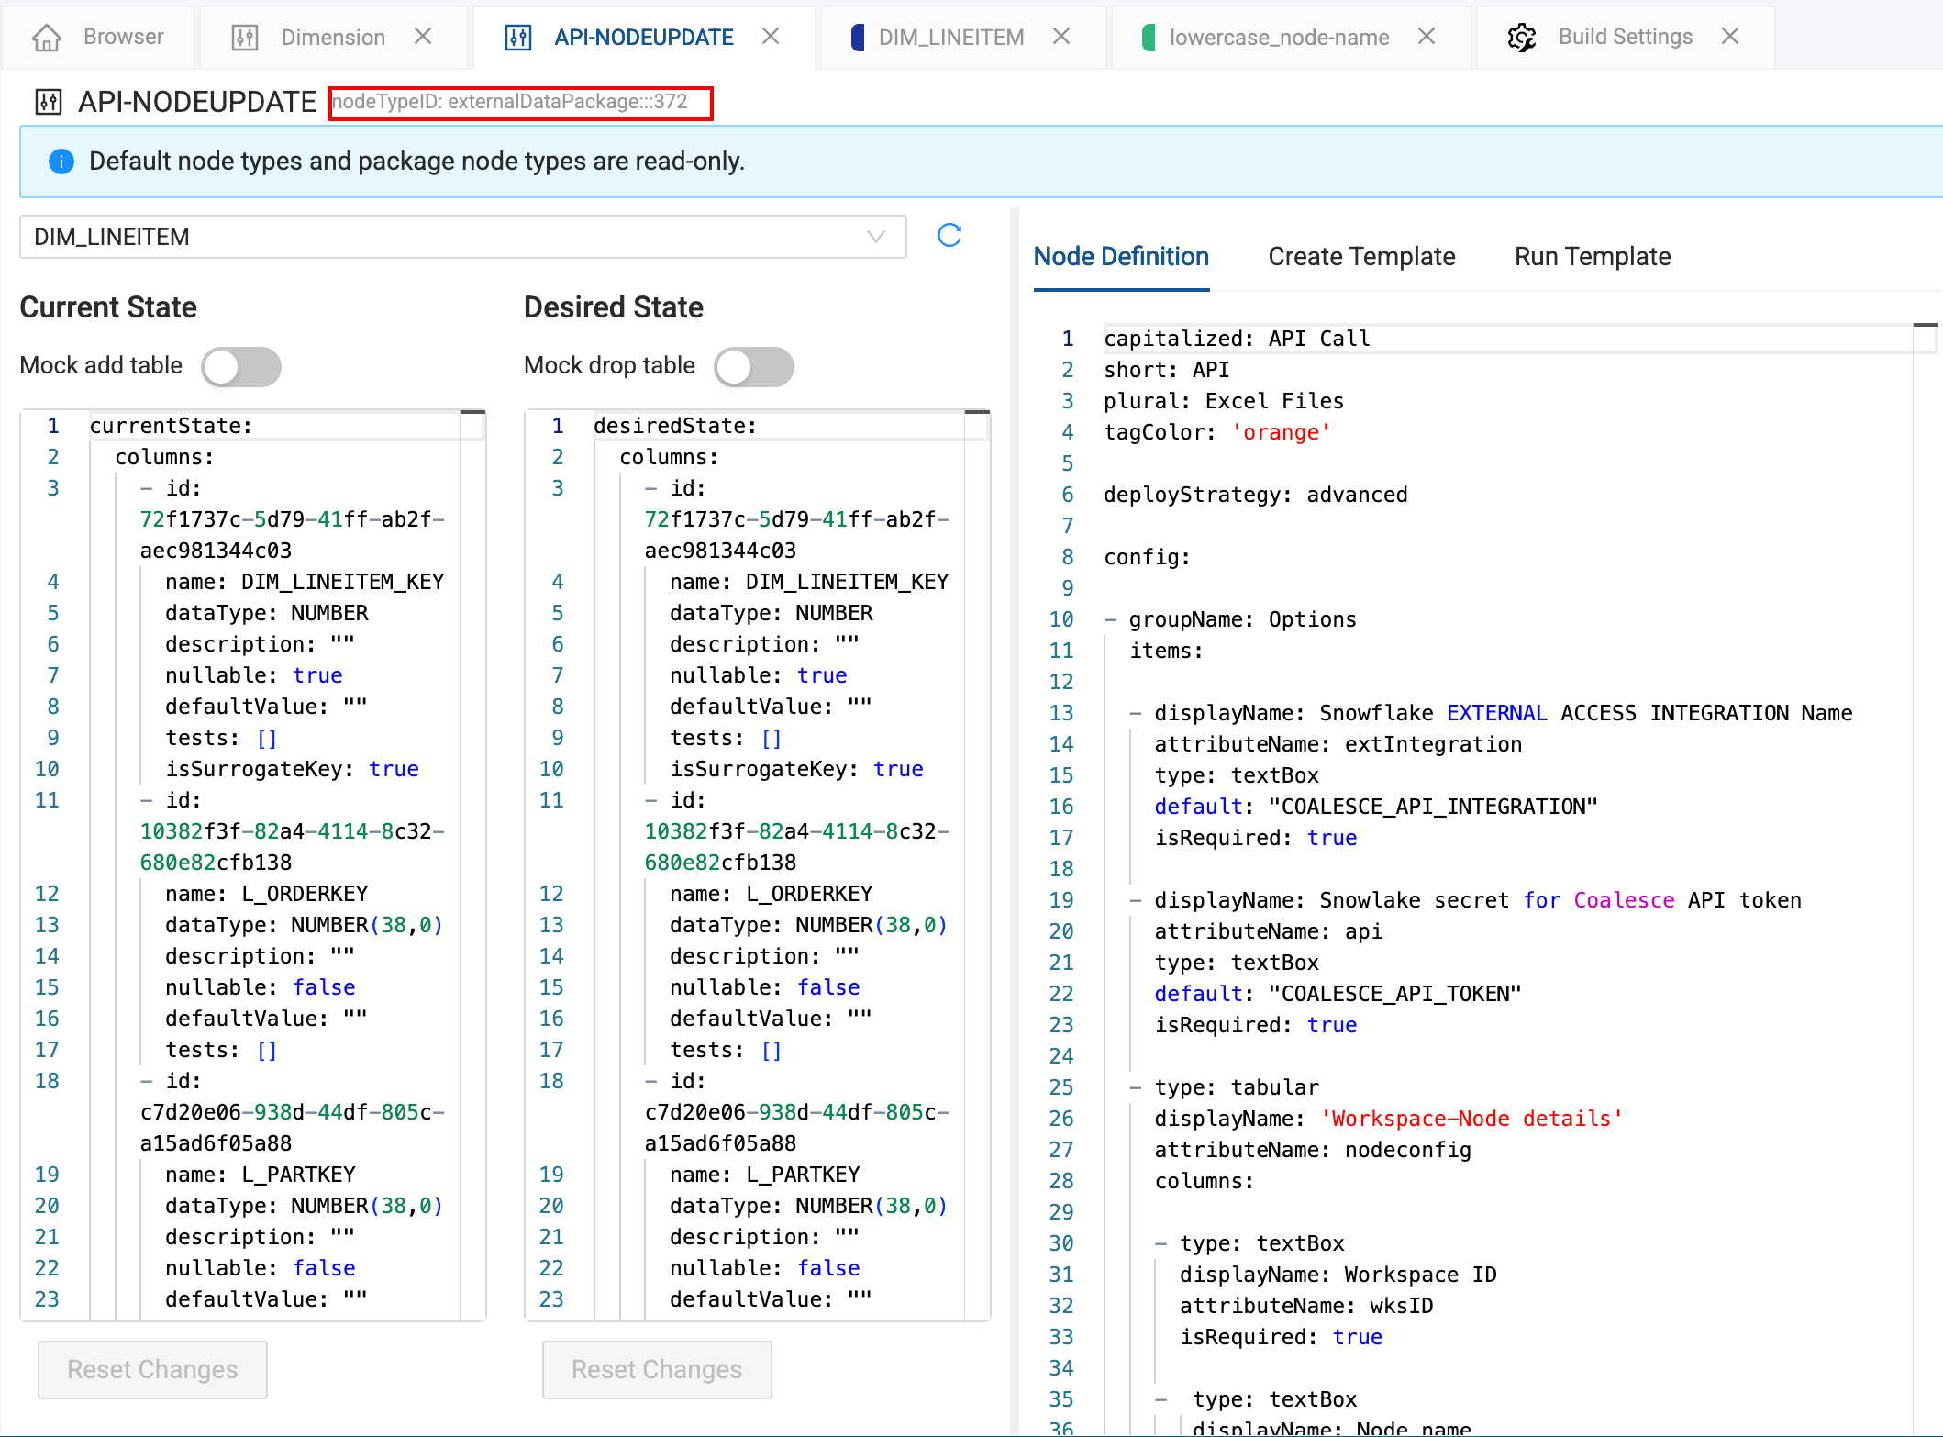Open the DIM_LINEITEM node dropdown
Viewport: 1943px width, 1437px height.
point(463,237)
